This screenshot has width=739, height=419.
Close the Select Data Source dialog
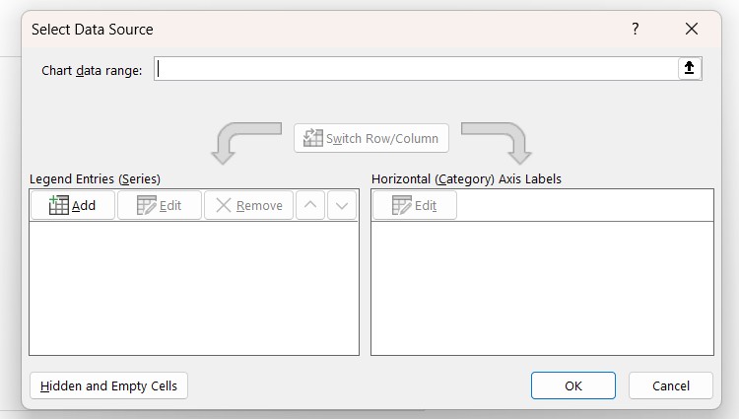692,29
